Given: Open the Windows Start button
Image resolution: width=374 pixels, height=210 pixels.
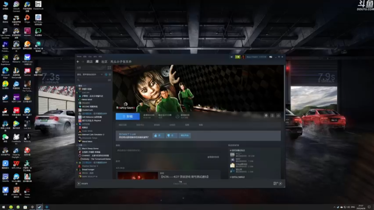Looking at the screenshot, I should 3,207.
